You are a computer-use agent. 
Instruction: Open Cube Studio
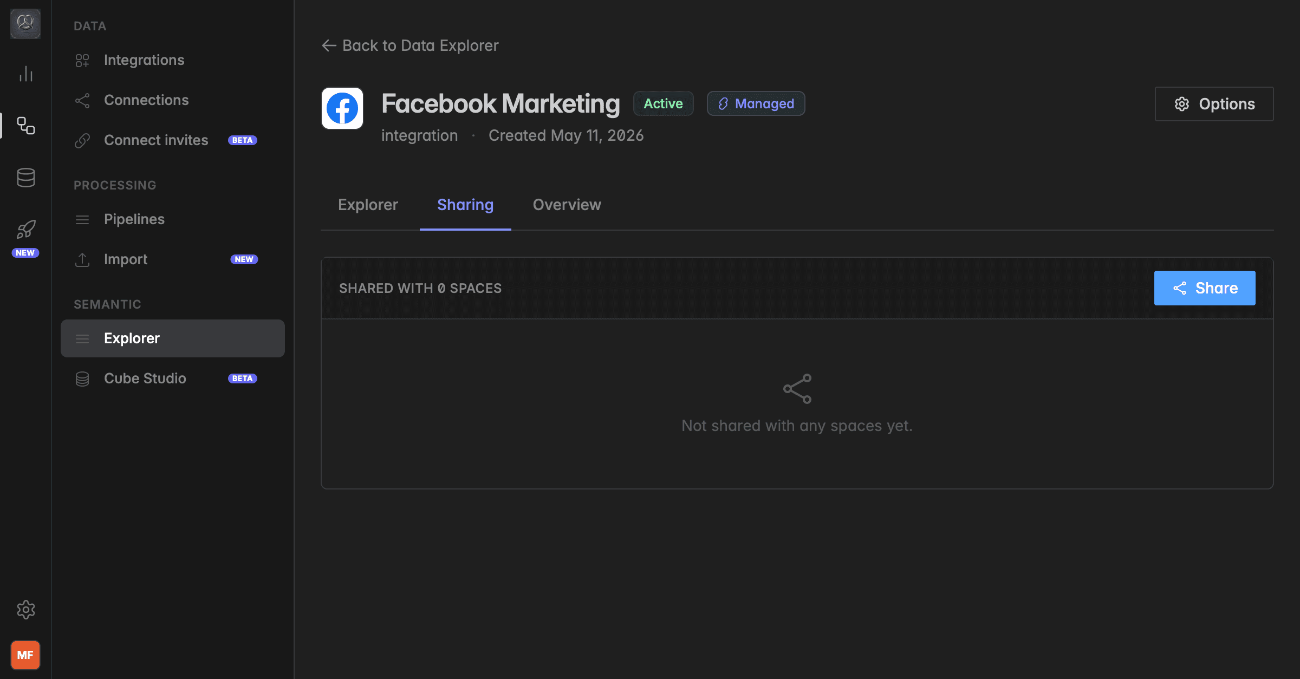(x=173, y=378)
